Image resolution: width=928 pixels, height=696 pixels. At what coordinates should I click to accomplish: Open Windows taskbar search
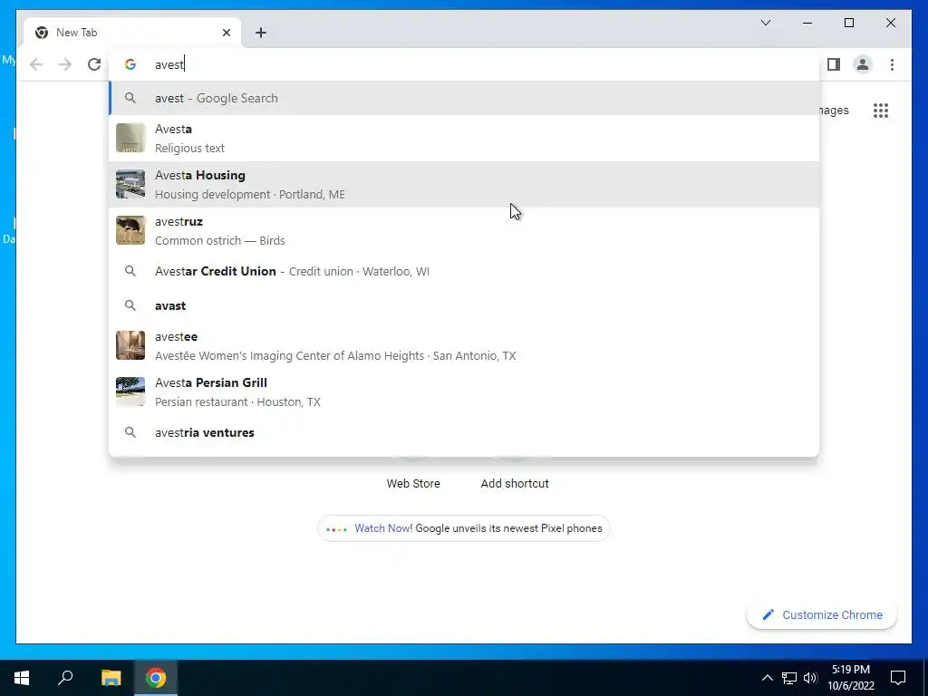coord(65,678)
